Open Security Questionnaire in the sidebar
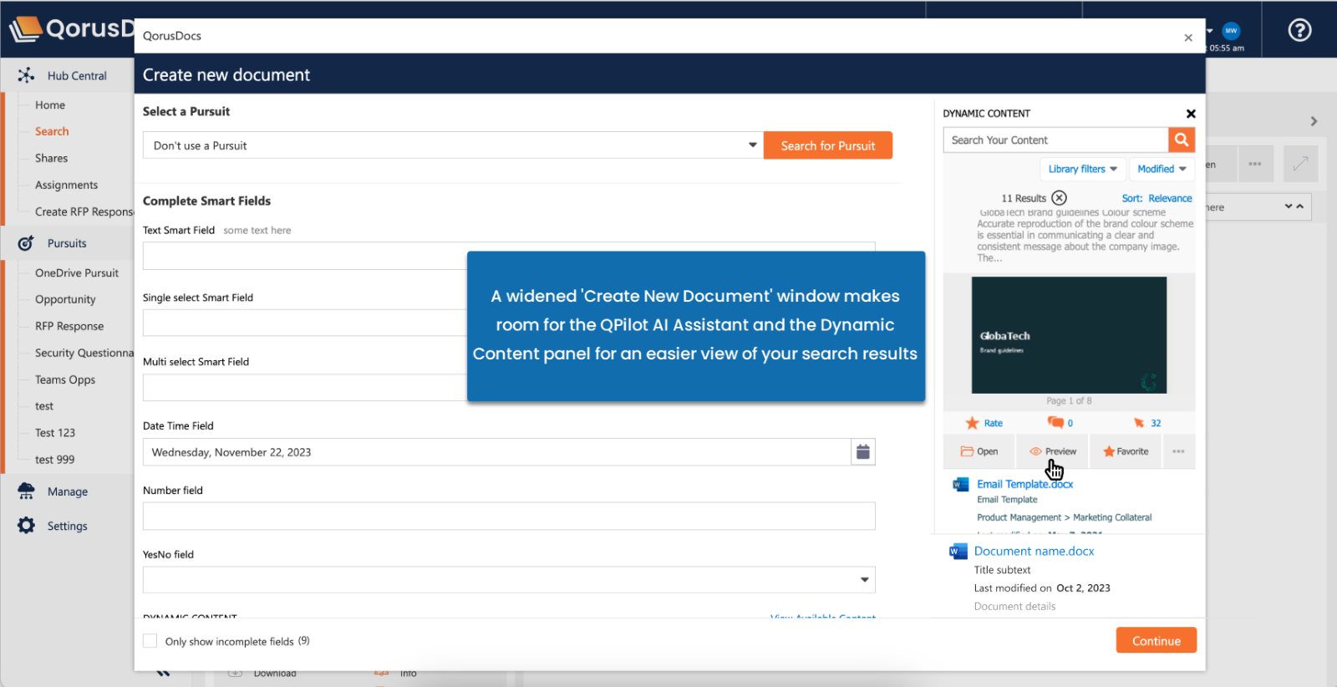This screenshot has height=687, width=1337. click(x=84, y=354)
